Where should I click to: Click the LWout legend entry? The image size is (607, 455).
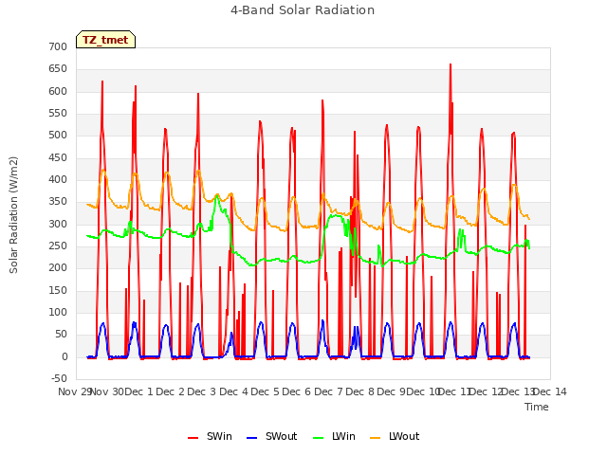point(395,436)
